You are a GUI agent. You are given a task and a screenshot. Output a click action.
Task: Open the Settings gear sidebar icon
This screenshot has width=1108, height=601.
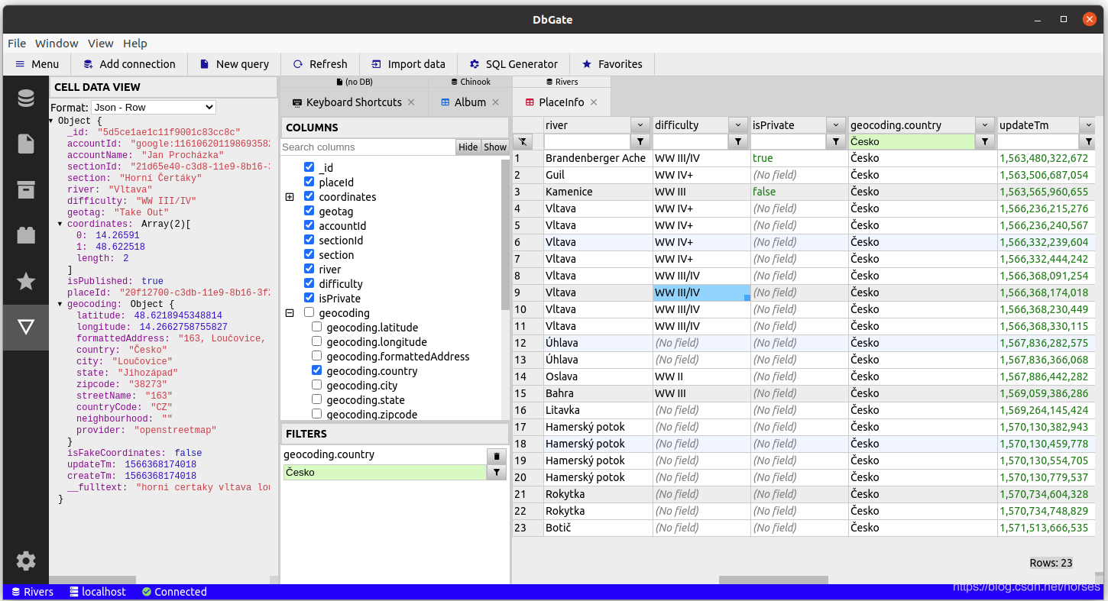(26, 561)
